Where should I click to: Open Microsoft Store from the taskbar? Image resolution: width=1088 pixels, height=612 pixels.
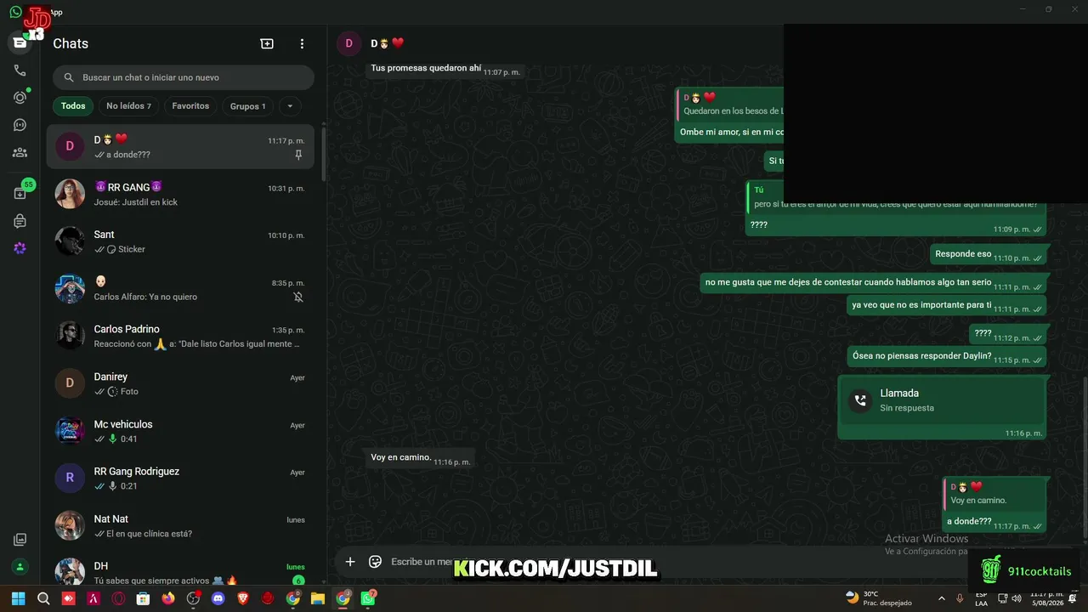click(x=144, y=598)
